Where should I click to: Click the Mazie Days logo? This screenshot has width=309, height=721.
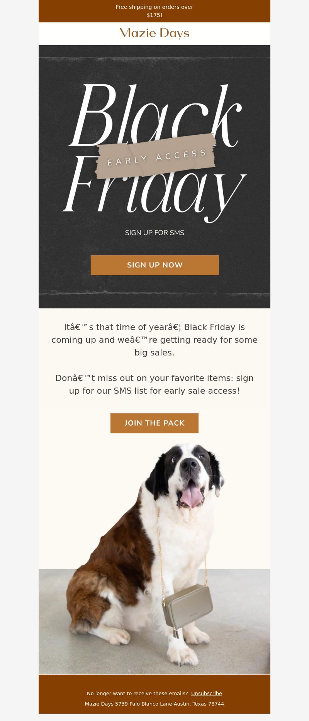(x=154, y=33)
